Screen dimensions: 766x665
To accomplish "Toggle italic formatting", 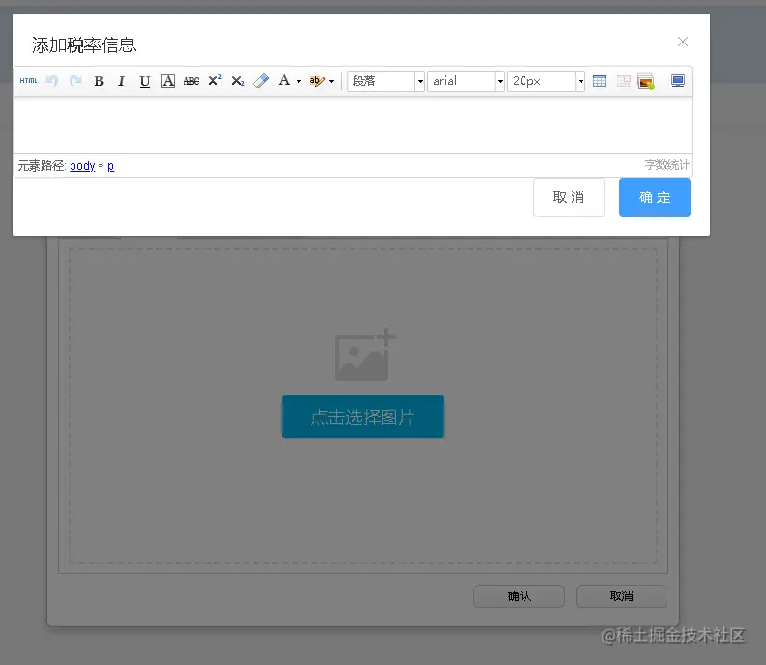I will tap(121, 81).
